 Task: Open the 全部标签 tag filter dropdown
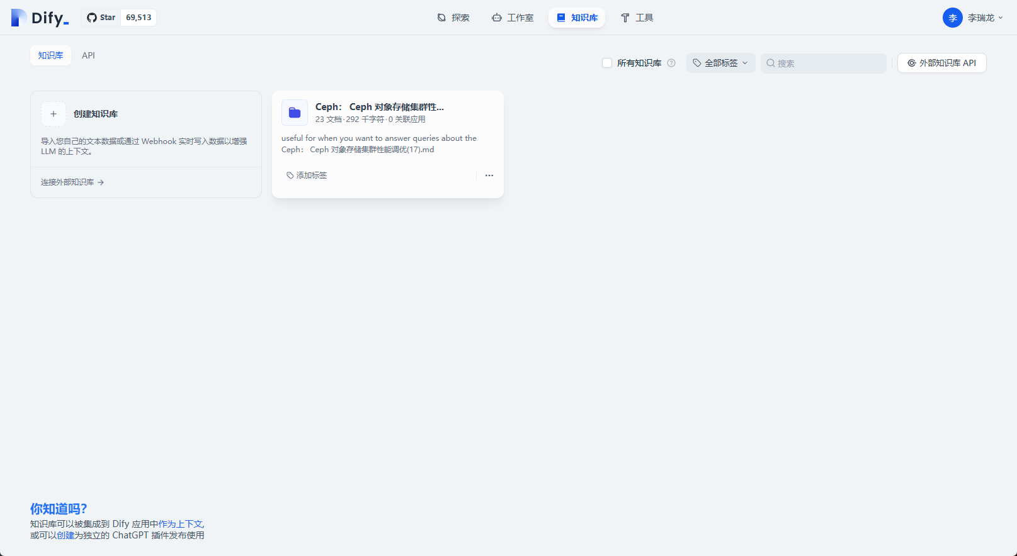720,63
